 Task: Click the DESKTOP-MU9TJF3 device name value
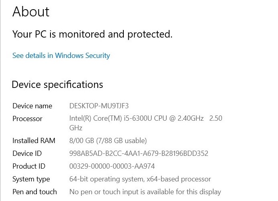coord(99,106)
